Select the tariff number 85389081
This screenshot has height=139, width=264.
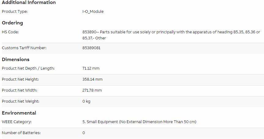pos(91,48)
